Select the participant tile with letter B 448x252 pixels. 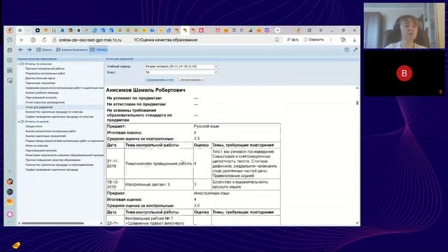404,73
